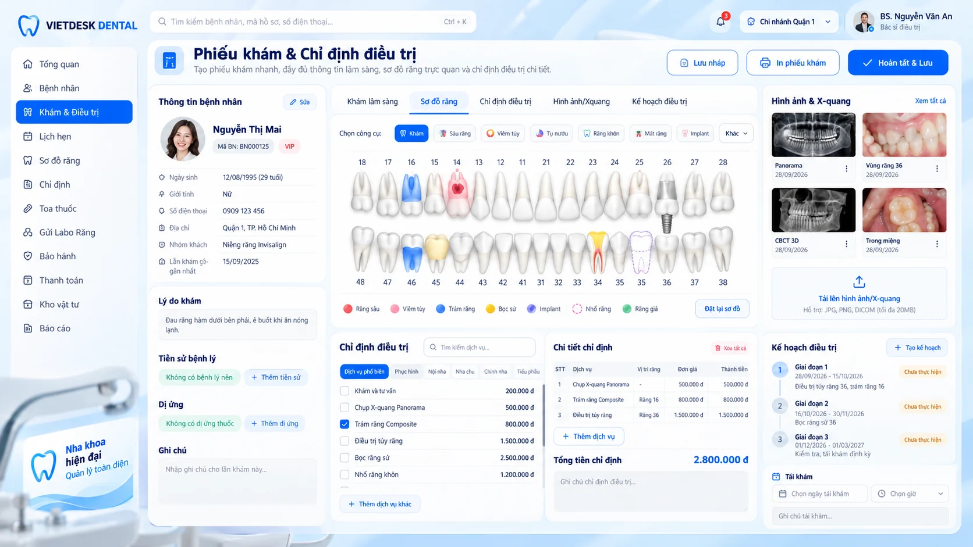The height and width of the screenshot is (547, 973).
Task: Click the Xem tất cả link
Action: pyautogui.click(x=930, y=101)
